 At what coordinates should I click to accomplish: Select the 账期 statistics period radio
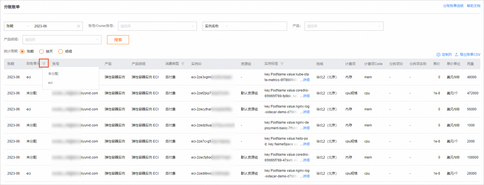[22, 52]
